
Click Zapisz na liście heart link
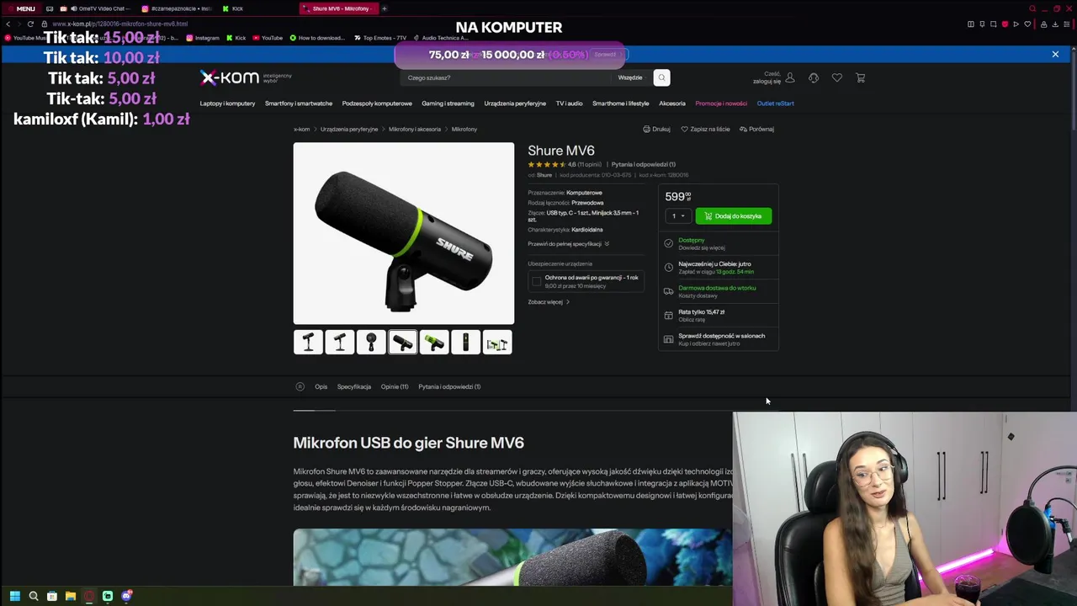[705, 129]
